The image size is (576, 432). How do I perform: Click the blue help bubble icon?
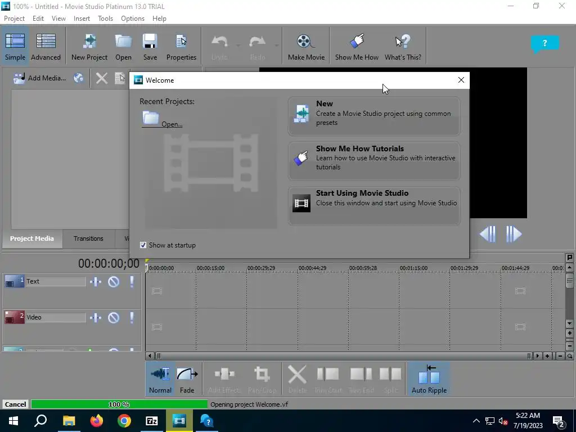544,44
